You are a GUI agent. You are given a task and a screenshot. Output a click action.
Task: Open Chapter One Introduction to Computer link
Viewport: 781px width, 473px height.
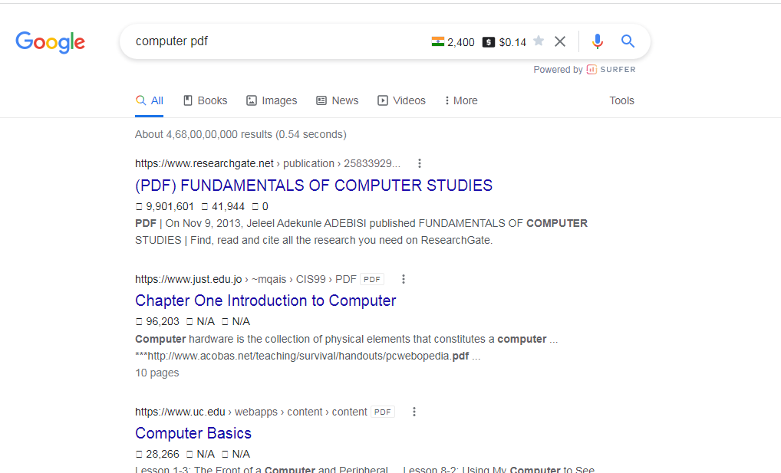point(265,301)
